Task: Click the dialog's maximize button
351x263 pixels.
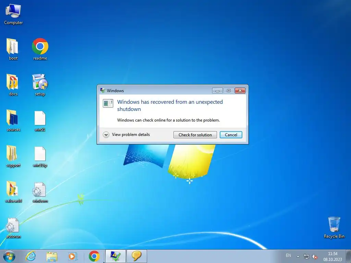Action: 229,90
